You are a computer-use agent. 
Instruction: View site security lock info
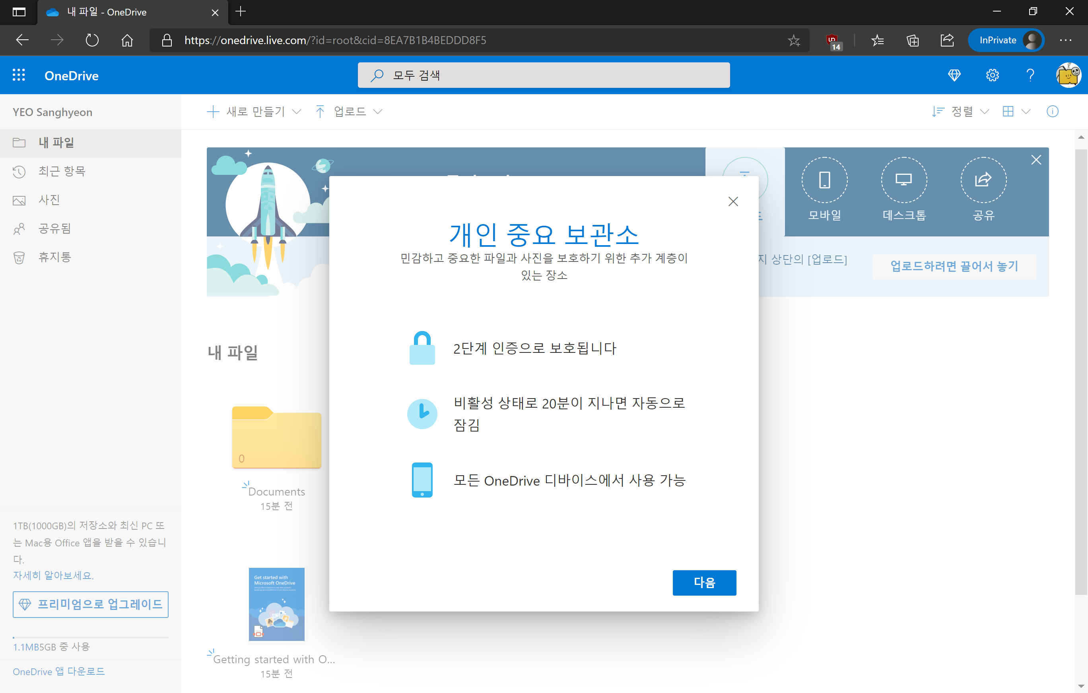[x=167, y=40]
